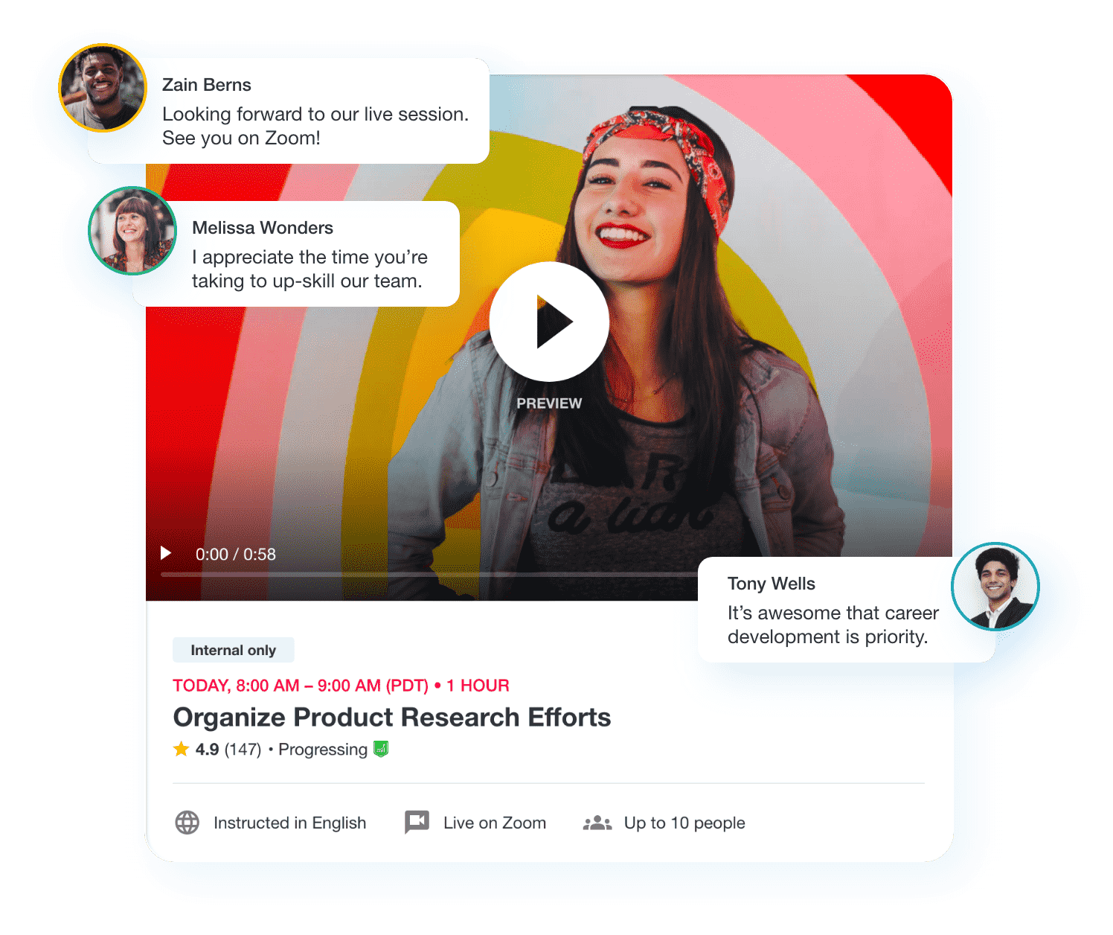This screenshot has height=935, width=1113.
Task: Click the PREVIEW caption under play button
Action: (x=549, y=403)
